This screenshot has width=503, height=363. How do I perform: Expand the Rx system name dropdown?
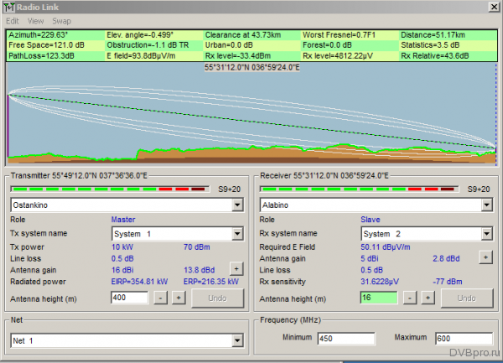[486, 234]
